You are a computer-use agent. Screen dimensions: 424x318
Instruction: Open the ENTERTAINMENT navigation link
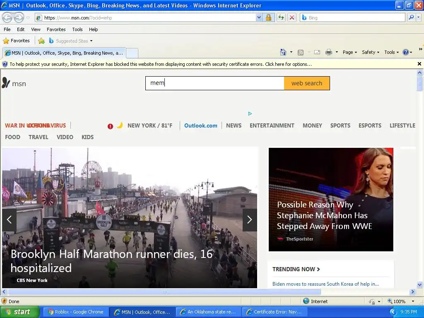point(272,125)
